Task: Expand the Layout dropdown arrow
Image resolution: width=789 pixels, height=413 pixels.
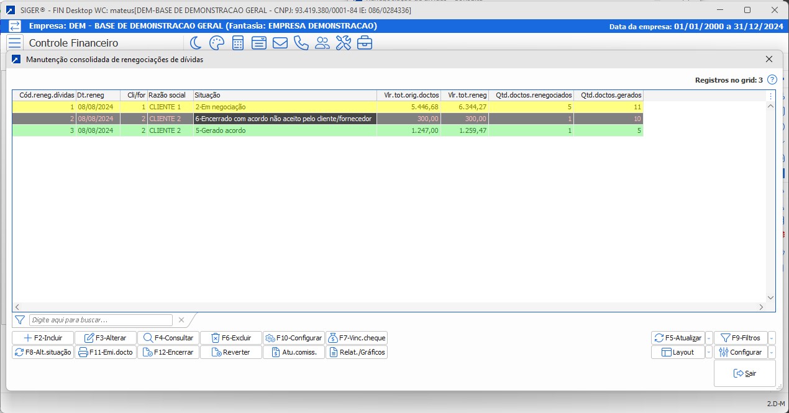Action: pyautogui.click(x=709, y=353)
